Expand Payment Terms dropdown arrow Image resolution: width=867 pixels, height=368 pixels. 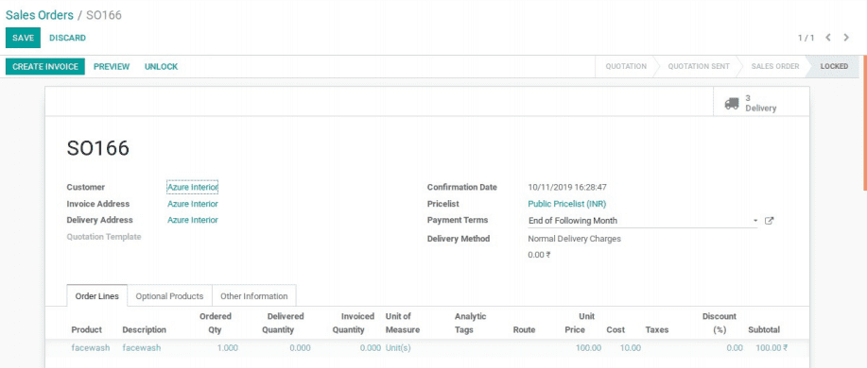(755, 221)
